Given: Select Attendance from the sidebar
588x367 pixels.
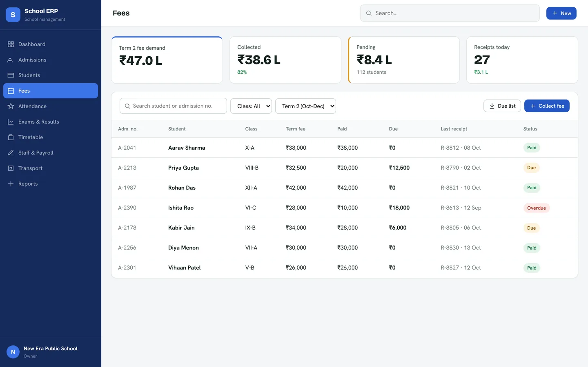Looking at the screenshot, I should pos(51,106).
